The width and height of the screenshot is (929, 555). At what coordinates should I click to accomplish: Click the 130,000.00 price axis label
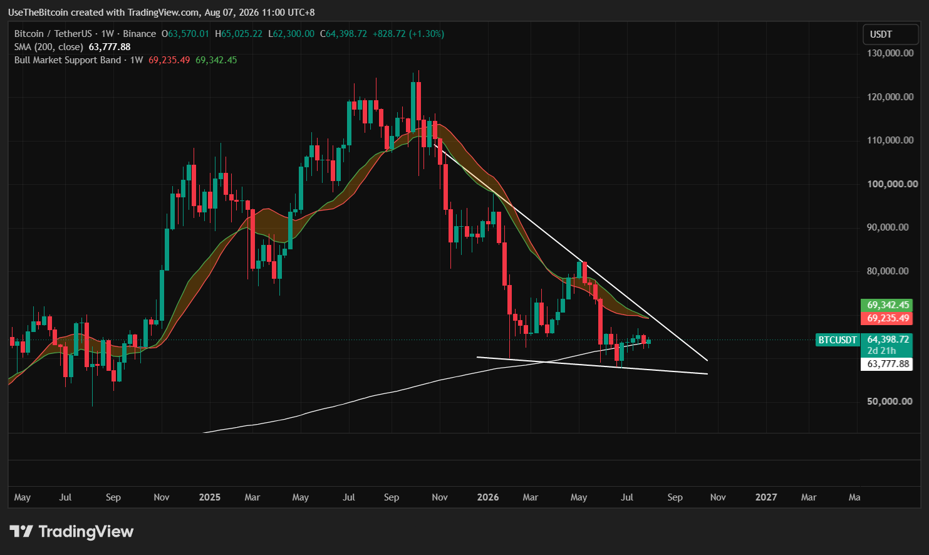click(x=890, y=53)
